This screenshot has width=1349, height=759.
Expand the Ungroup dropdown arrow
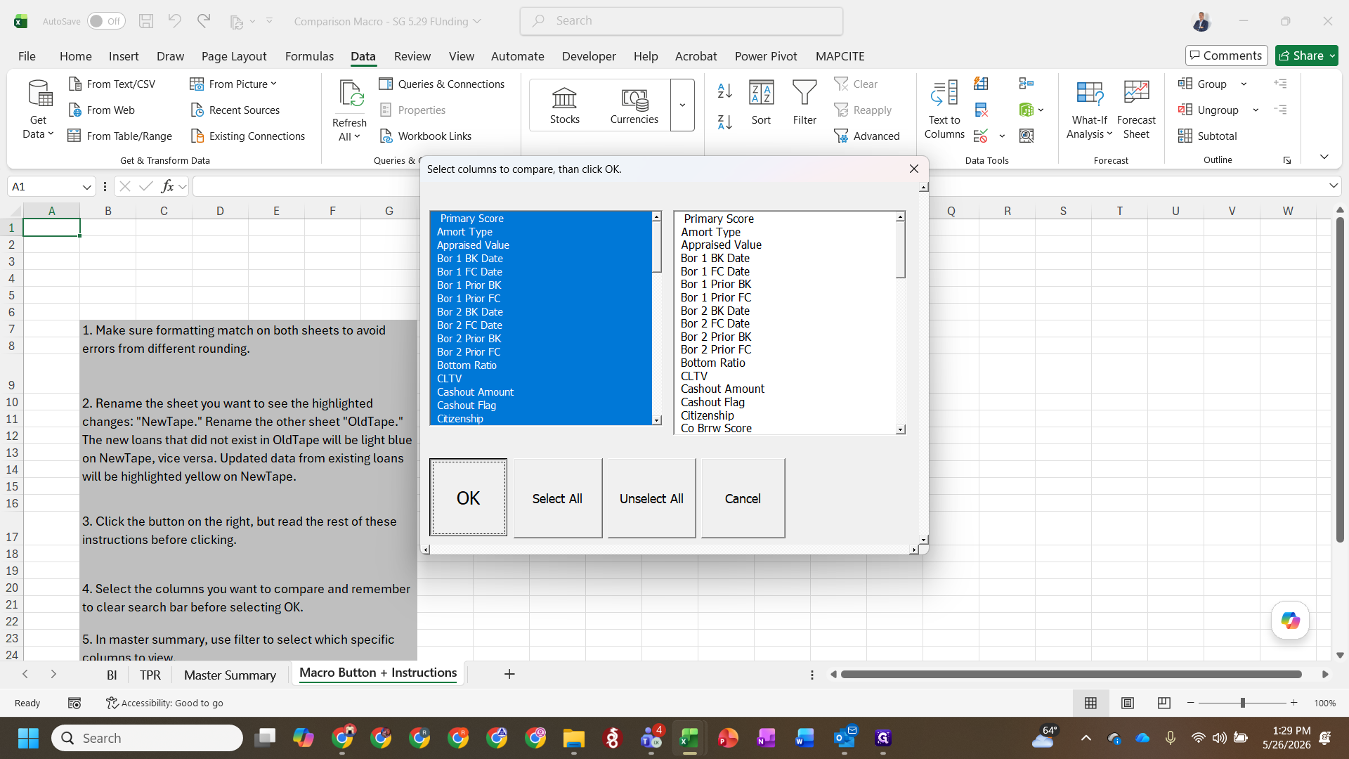click(1256, 110)
